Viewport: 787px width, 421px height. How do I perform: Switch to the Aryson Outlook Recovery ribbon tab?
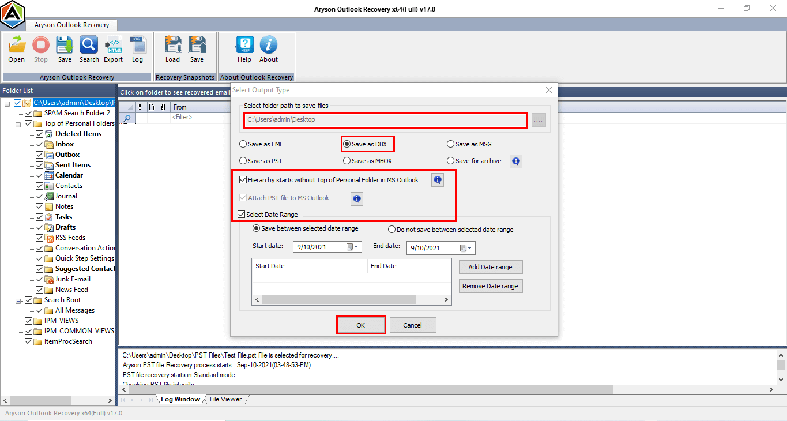coord(71,25)
